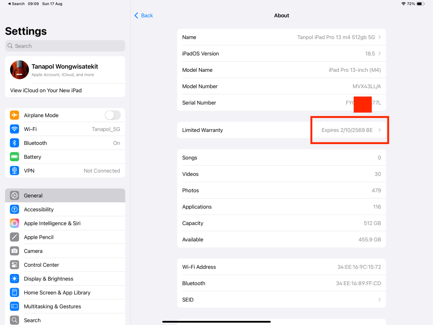Tap the Model Number value MVX43LL/A

[x=366, y=86]
